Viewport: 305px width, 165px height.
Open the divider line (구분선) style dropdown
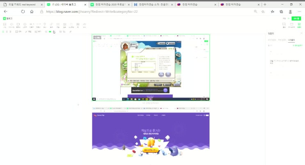point(38,25)
